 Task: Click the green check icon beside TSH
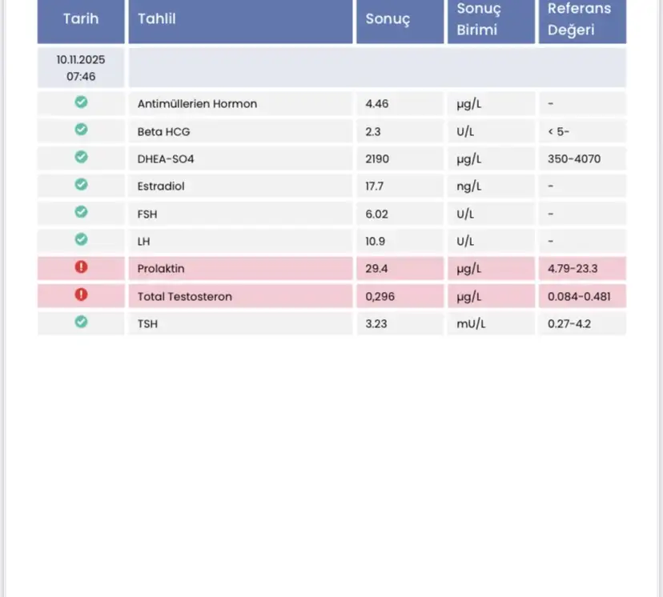tap(81, 322)
